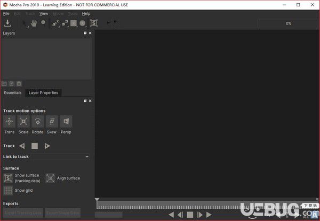Screen dimensions: 320x221
Task: Switch to the Layer Properties tab
Action: pyautogui.click(x=43, y=93)
